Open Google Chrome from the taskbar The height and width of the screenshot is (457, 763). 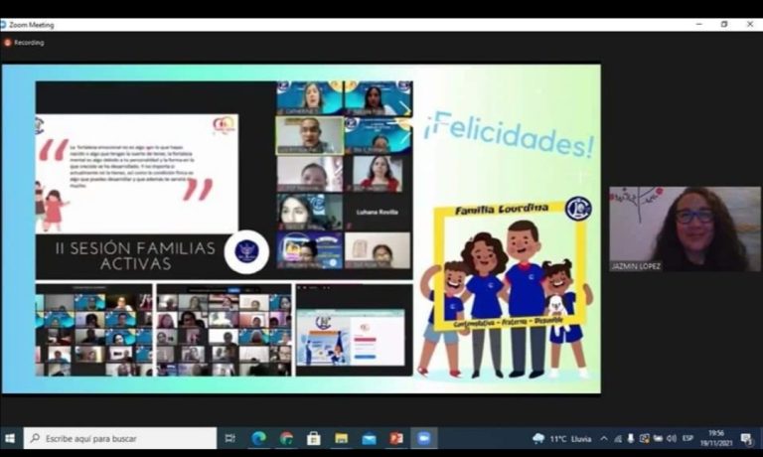(286, 438)
